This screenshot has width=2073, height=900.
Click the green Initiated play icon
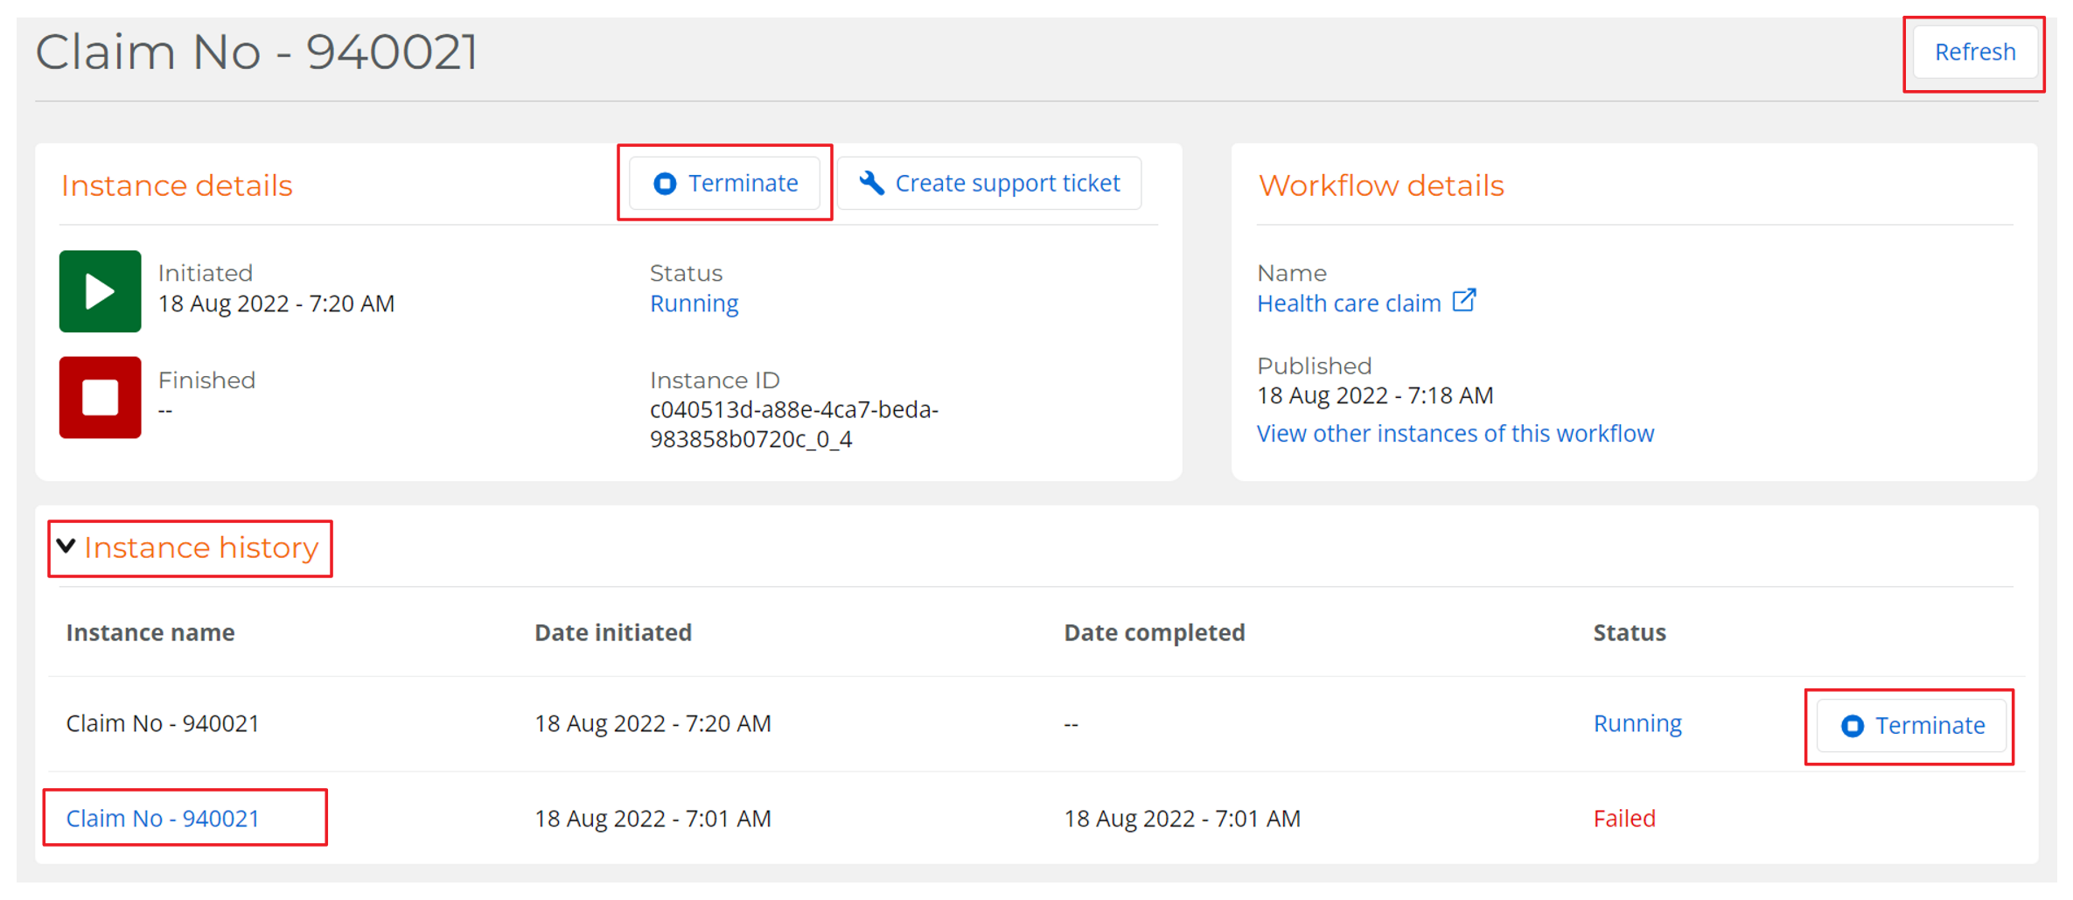coord(101,291)
